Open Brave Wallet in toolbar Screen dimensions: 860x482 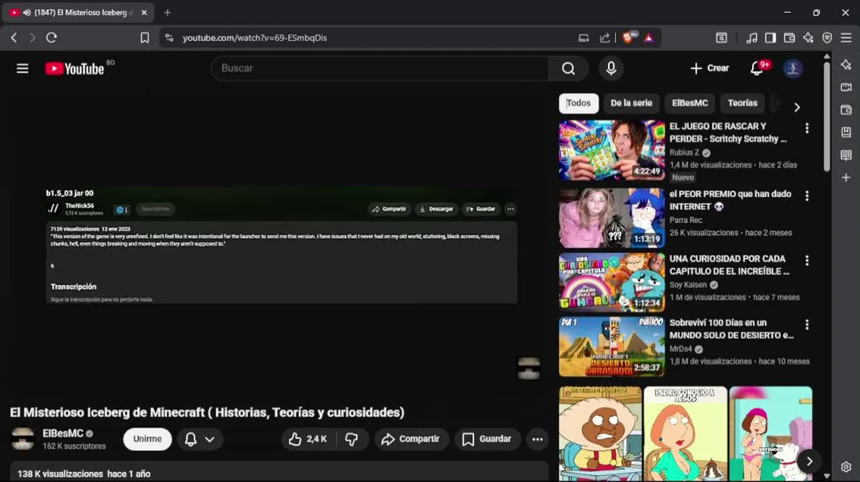tap(790, 38)
